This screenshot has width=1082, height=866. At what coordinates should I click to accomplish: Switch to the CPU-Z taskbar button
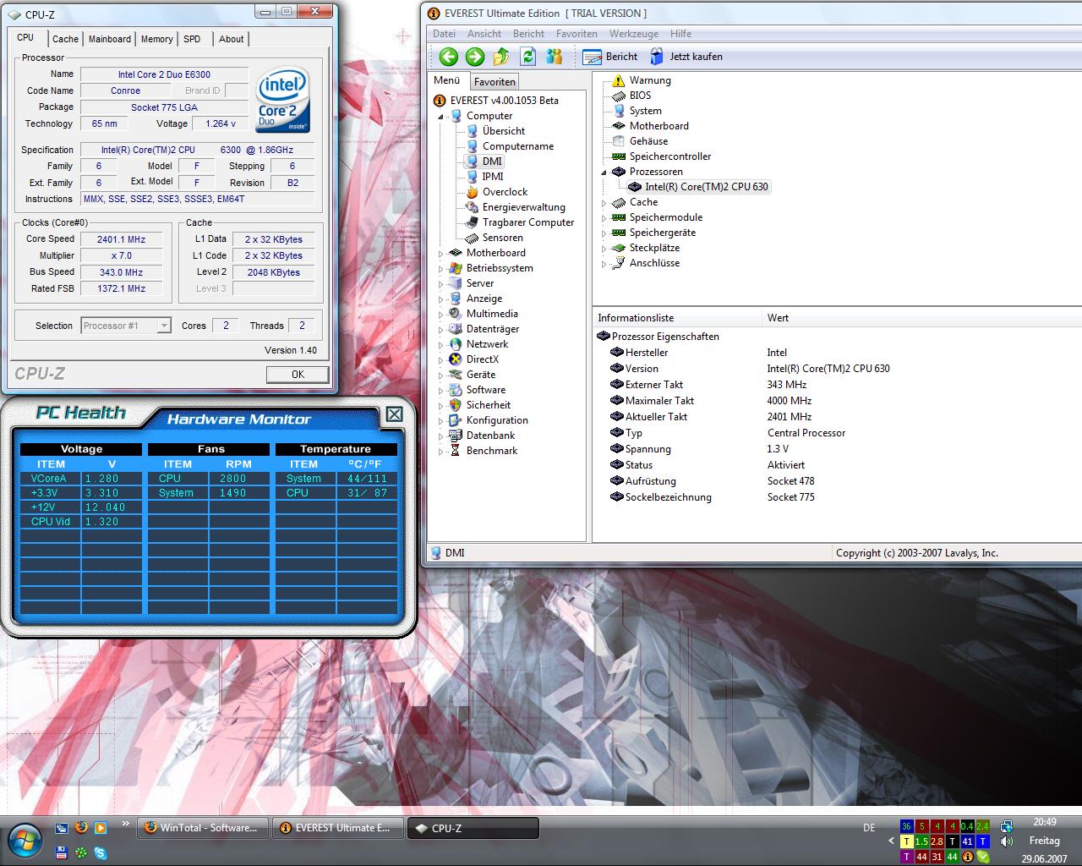(x=473, y=828)
